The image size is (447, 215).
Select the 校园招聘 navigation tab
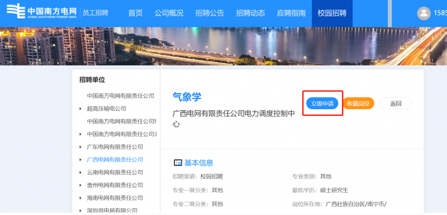coord(332,13)
